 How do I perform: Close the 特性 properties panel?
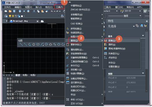click(x=147, y=21)
